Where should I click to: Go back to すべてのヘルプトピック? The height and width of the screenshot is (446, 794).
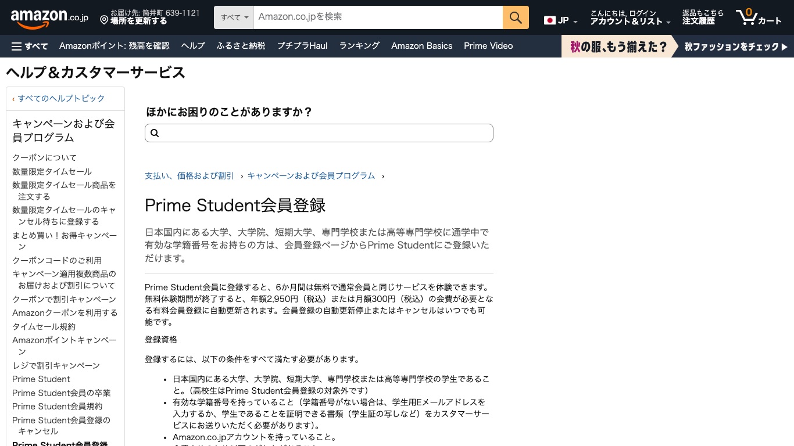(x=61, y=99)
